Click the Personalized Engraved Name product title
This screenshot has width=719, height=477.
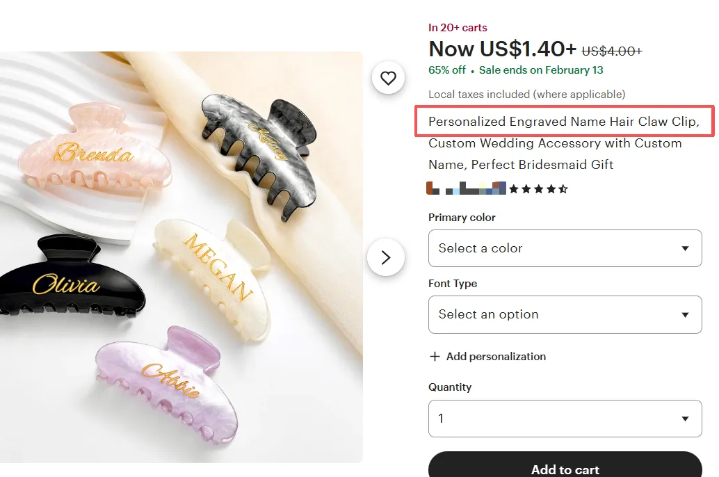click(563, 122)
